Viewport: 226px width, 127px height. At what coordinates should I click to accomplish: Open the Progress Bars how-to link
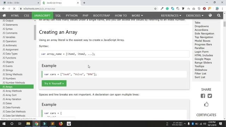(x=203, y=44)
